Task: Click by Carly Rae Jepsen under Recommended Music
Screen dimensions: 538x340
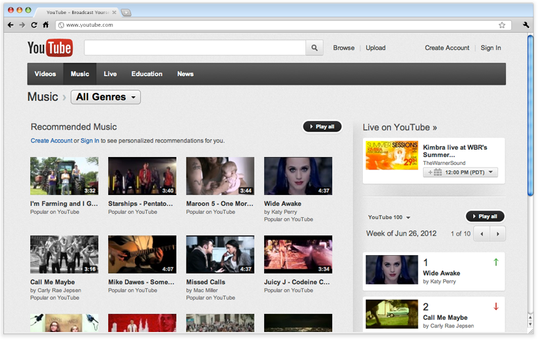Action: [55, 291]
